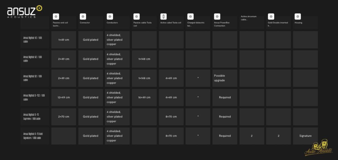Select the Conductors column header

112,23
